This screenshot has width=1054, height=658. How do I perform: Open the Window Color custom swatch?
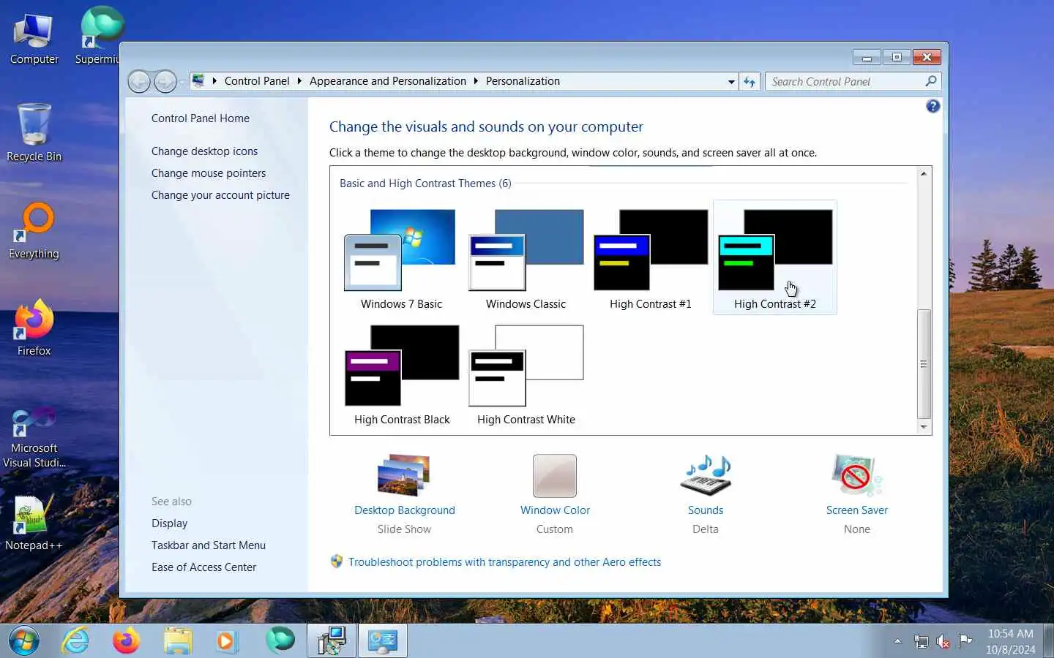click(x=555, y=476)
